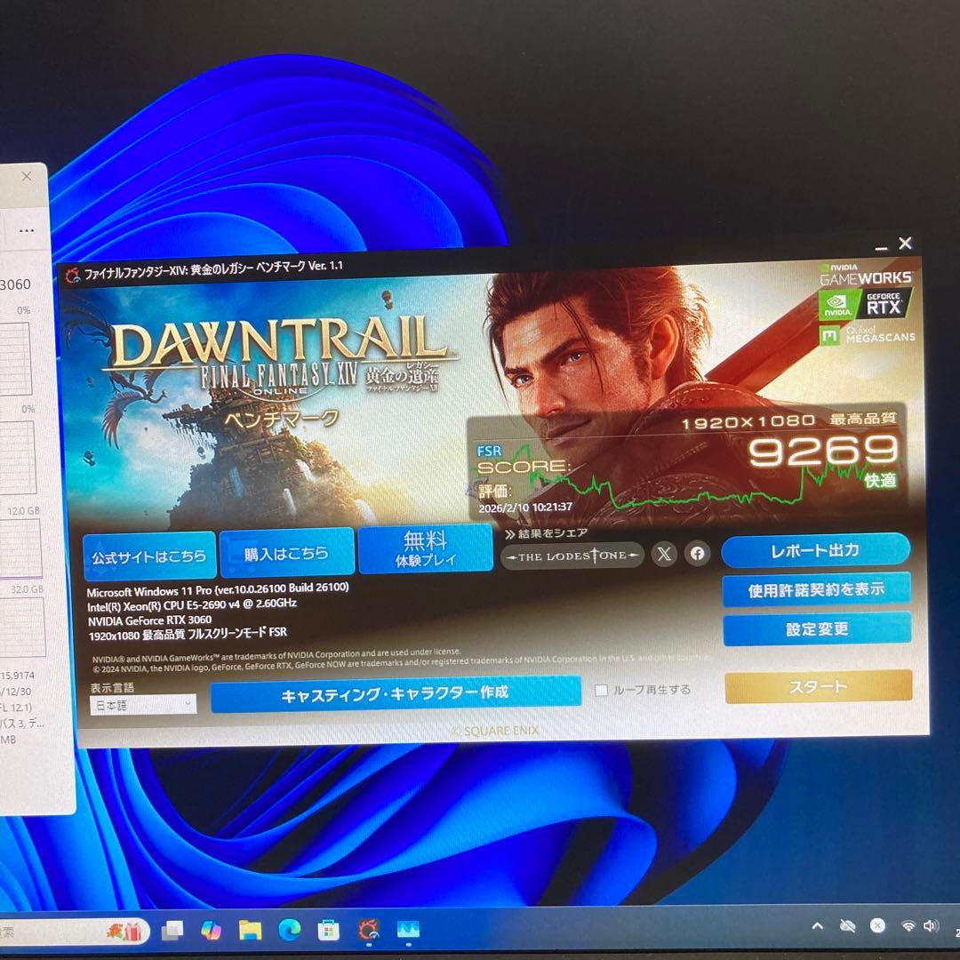Image resolution: width=960 pixels, height=960 pixels.
Task: Open 設定変更 to change settings
Action: coord(817,628)
